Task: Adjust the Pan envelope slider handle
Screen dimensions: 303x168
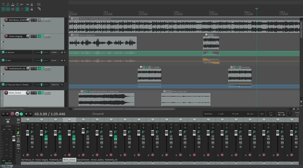Action: 42,60
